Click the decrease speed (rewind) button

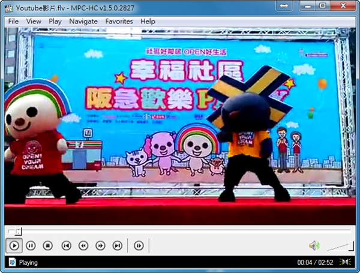(x=83, y=245)
